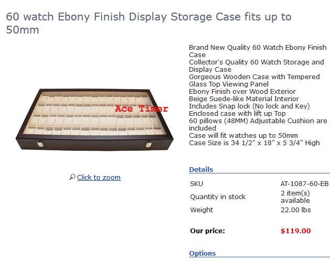Click the left silver latch on the case

click(x=41, y=144)
